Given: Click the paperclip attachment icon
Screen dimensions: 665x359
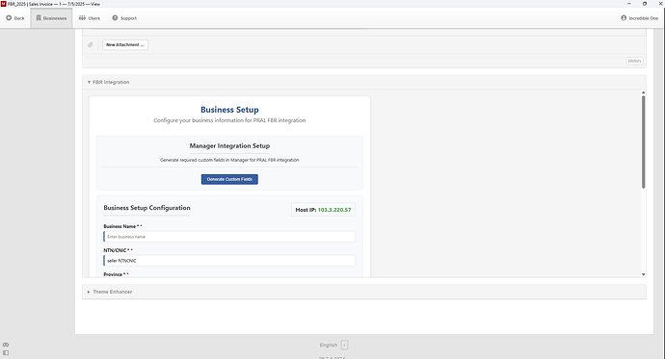Looking at the screenshot, I should pyautogui.click(x=91, y=44).
